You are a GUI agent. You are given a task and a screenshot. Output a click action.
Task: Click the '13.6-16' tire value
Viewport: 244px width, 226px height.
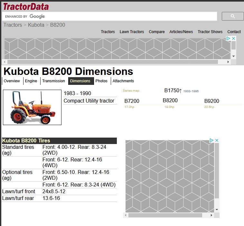[51, 198]
